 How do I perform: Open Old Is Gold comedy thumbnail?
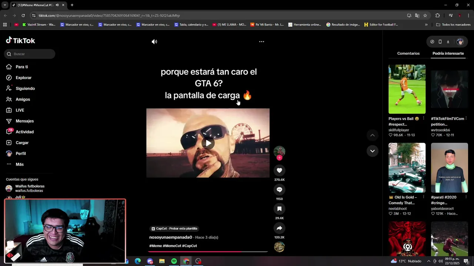click(407, 168)
